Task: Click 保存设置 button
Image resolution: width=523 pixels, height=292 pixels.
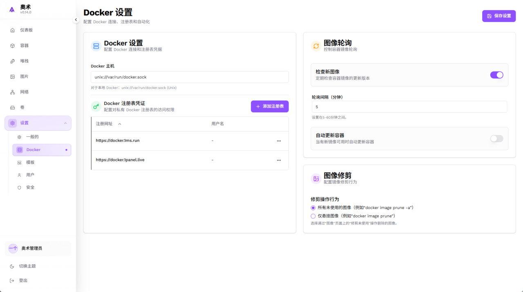Action: pos(499,16)
